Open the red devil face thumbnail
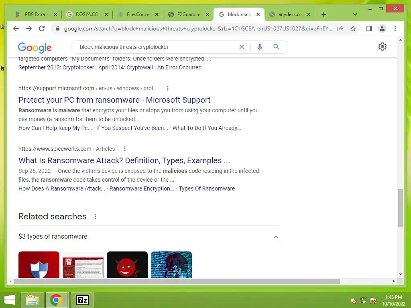This screenshot has width=411, height=308. 127,265
